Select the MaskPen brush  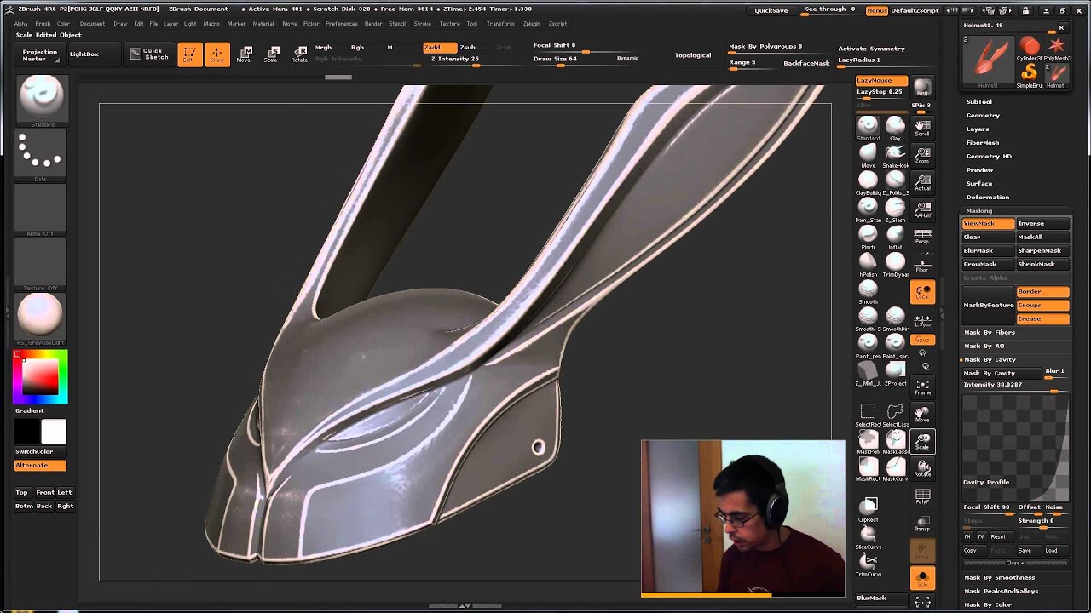868,441
